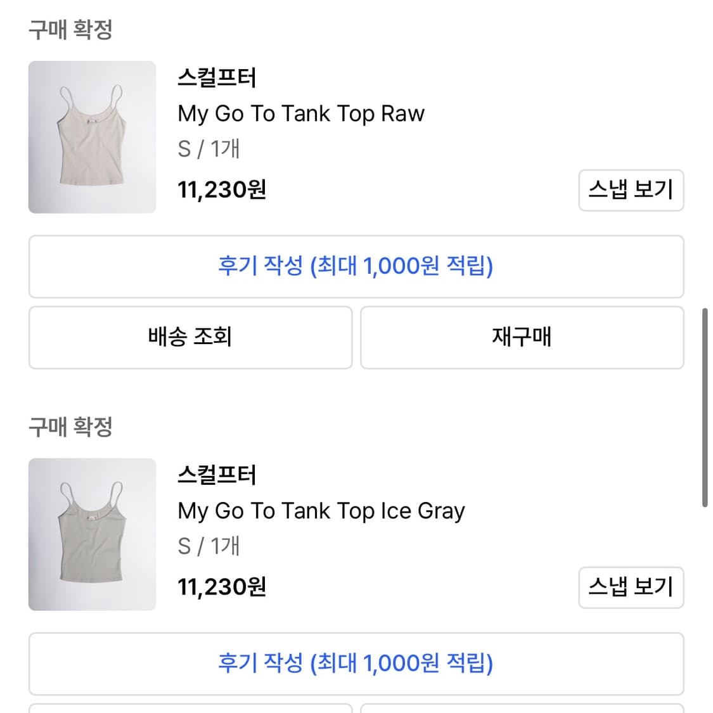Click the first 구매 확정 status label
This screenshot has width=713, height=713.
point(70,29)
